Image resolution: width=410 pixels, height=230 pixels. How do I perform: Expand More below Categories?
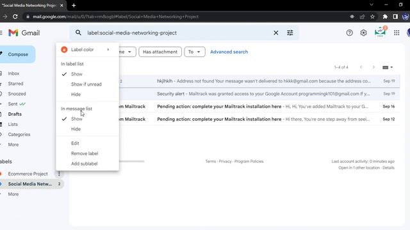[13, 145]
